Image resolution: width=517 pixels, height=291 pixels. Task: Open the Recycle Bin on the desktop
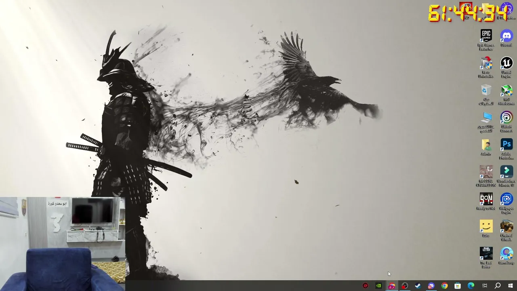[486, 95]
